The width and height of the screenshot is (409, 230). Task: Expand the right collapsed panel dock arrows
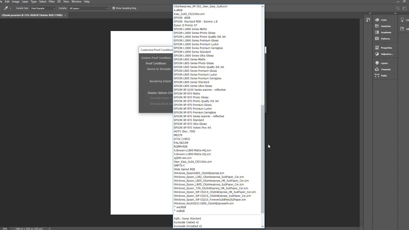(x=395, y=13)
